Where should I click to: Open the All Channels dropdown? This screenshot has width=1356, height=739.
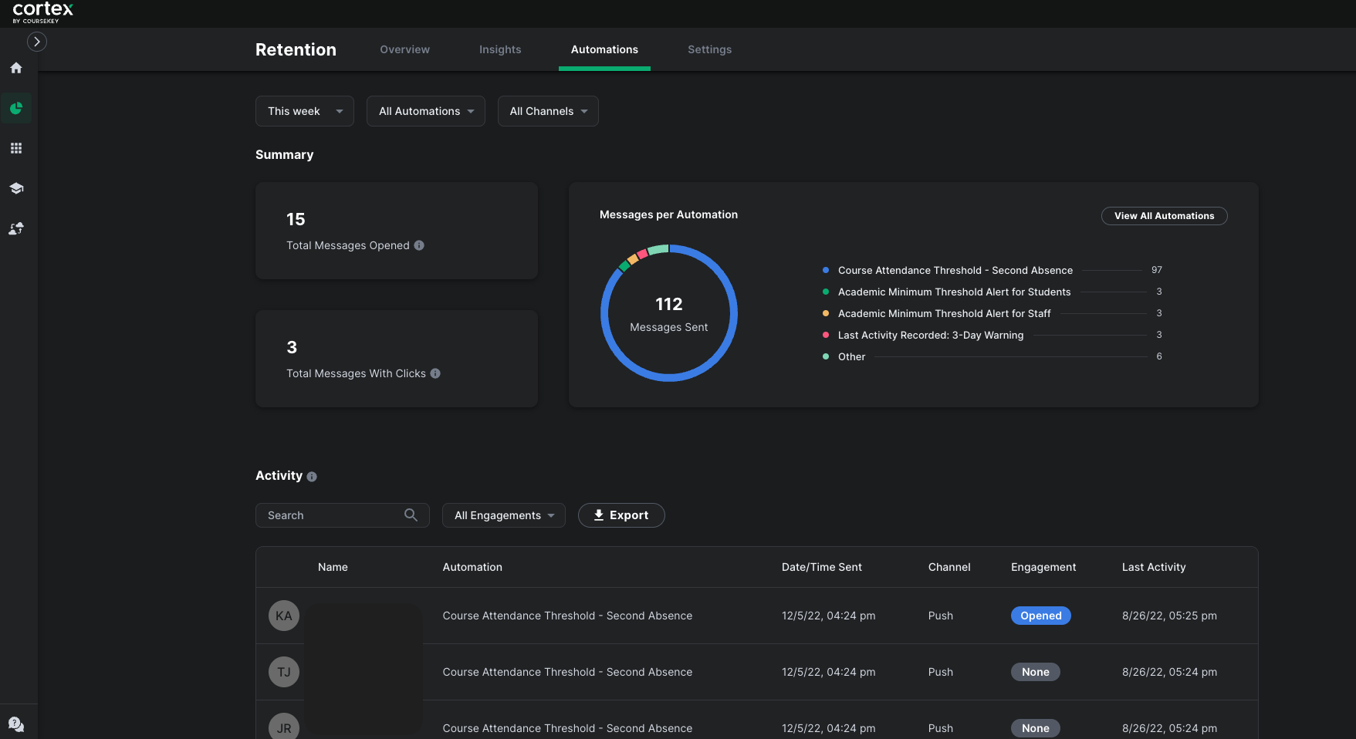coord(548,111)
